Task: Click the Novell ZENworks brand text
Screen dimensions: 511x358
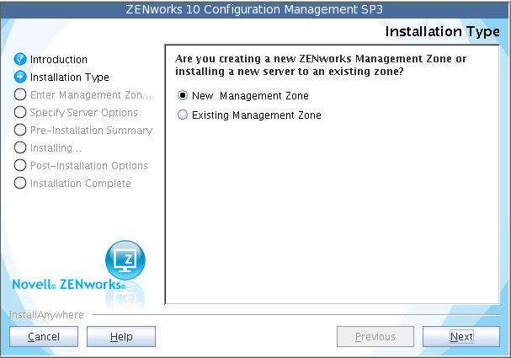Action: pos(69,285)
